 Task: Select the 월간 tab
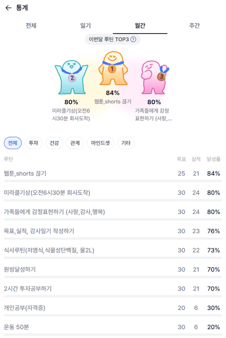[140, 26]
